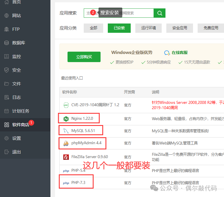Click the 立即购买 button

pos(84,57)
